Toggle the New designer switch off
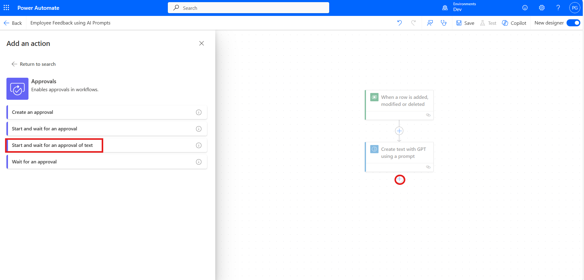Screen dimensions: 584x280 click(x=573, y=23)
